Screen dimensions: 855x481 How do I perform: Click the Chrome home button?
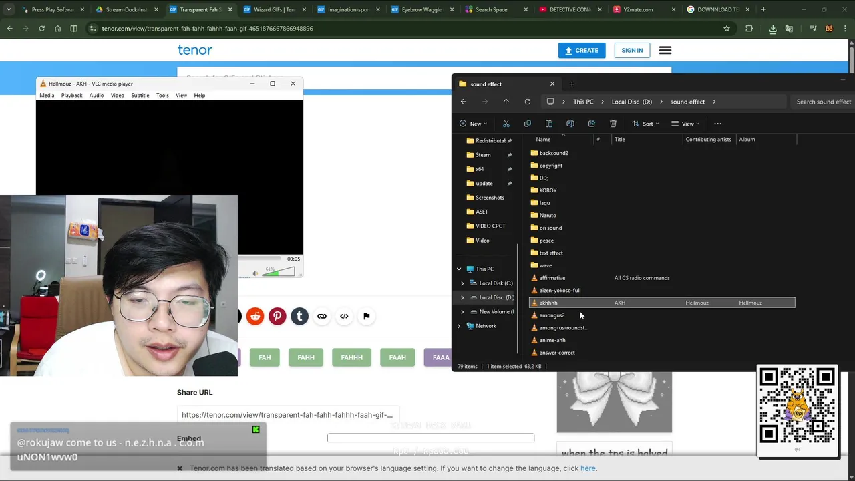tap(57, 29)
